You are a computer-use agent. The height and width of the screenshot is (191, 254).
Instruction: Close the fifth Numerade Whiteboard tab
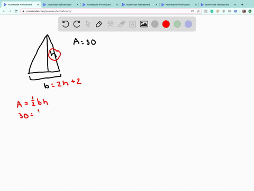click(196, 5)
